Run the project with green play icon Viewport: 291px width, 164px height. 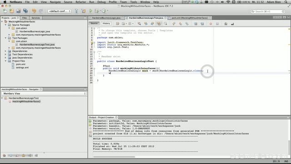(x=91, y=11)
